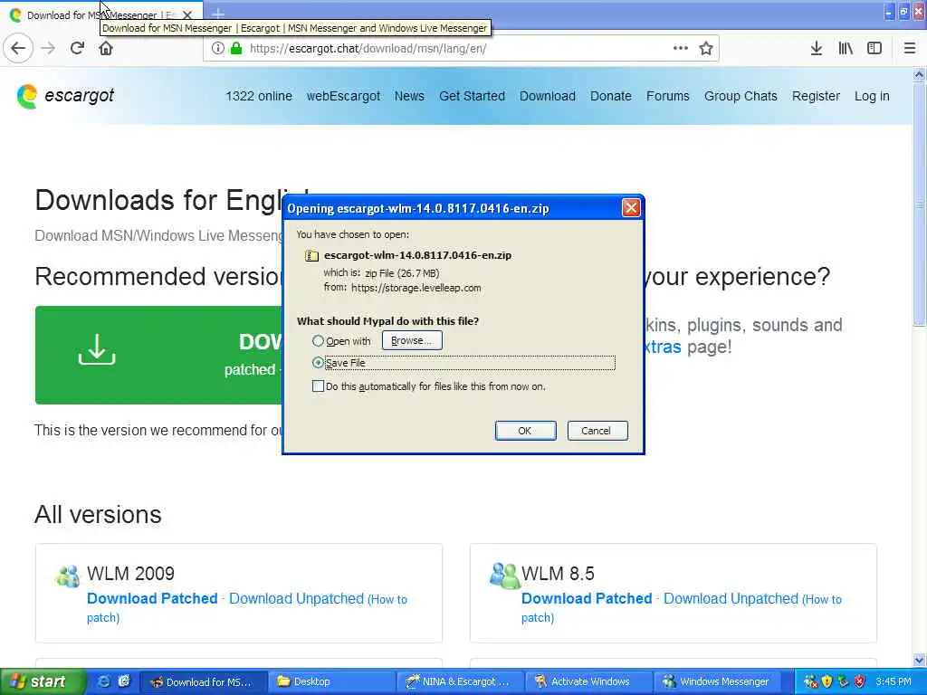Close the Download for MSN Messenger tab
Viewport: 927px width, 695px height.
coord(186,14)
